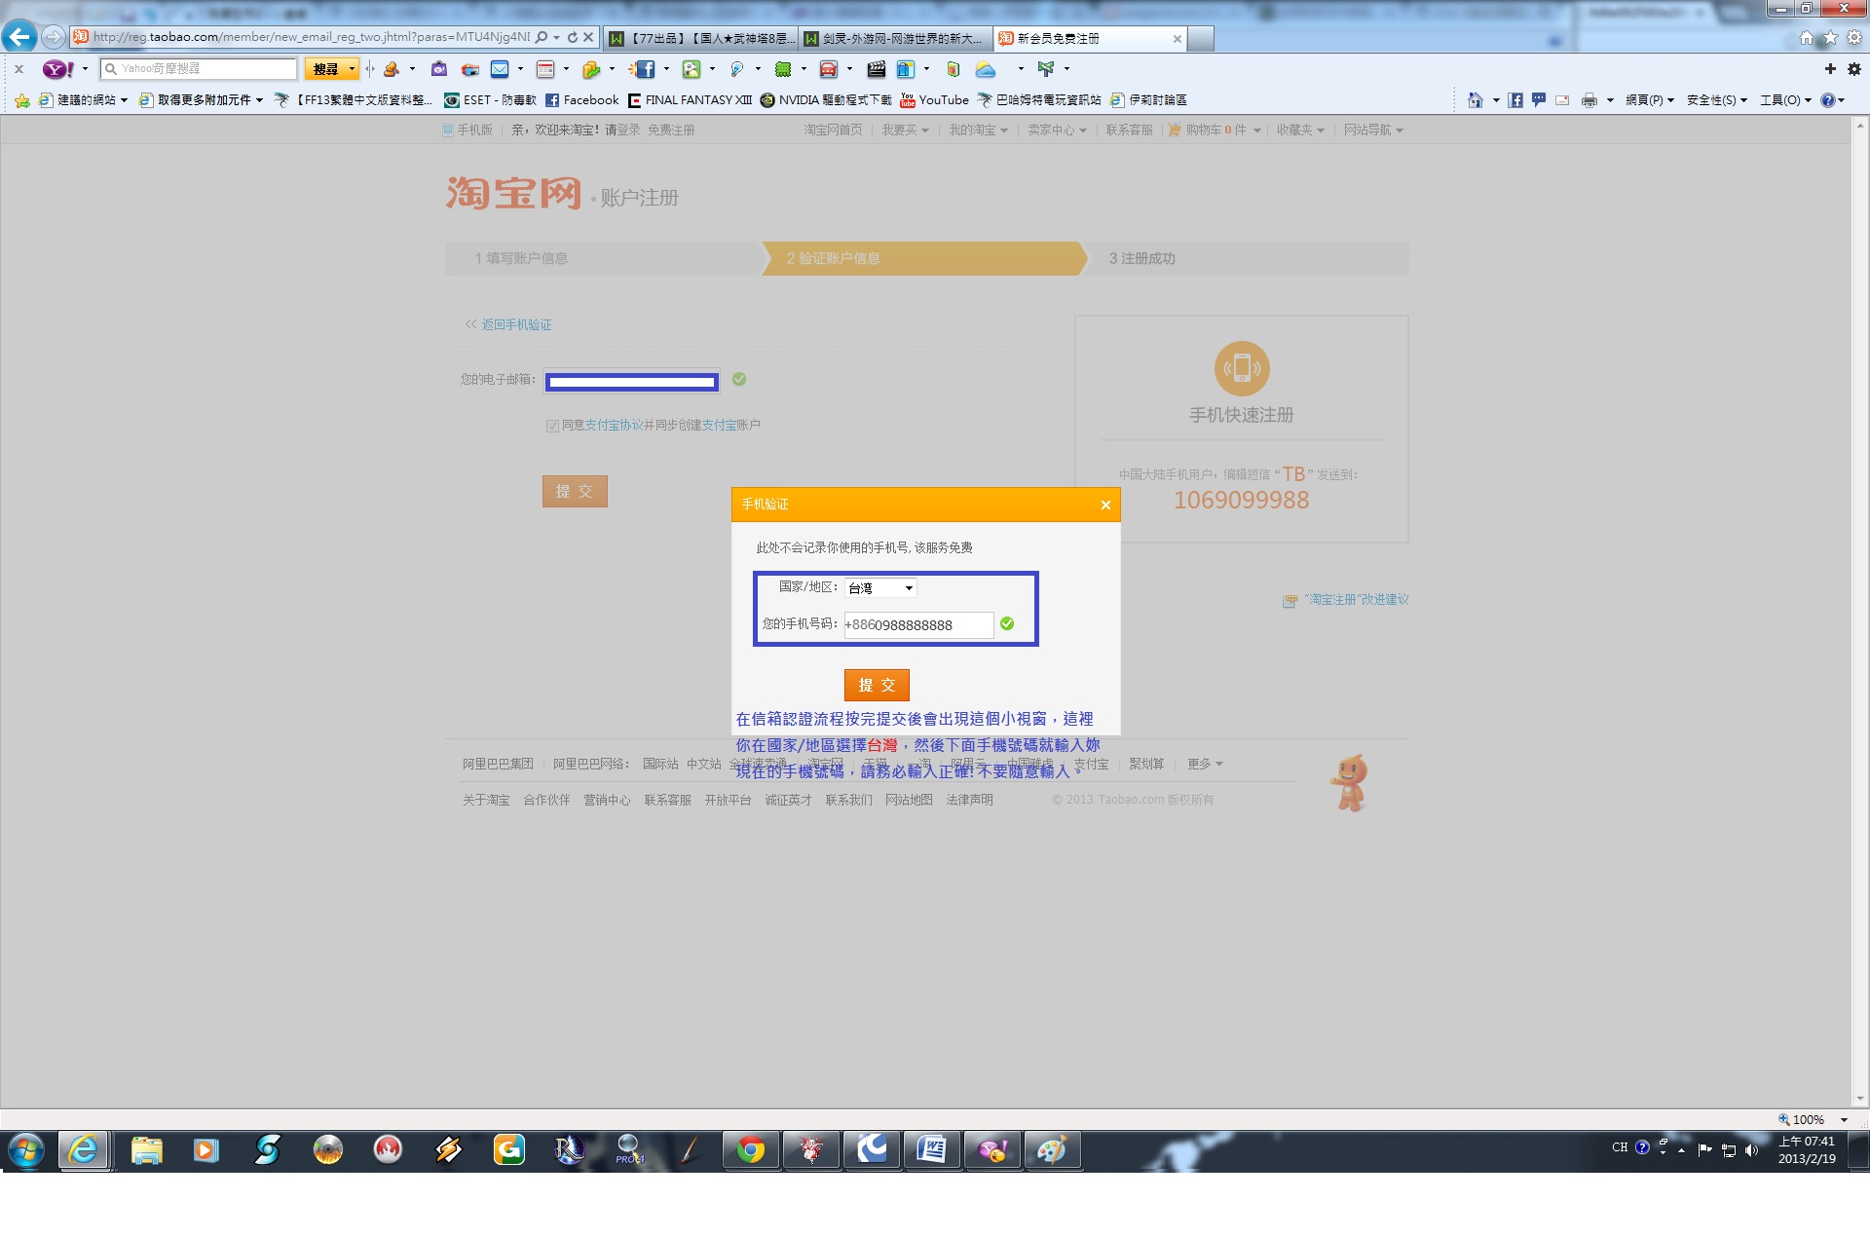
Task: Click the Yahoo toolbar mail icon
Action: pos(500,69)
